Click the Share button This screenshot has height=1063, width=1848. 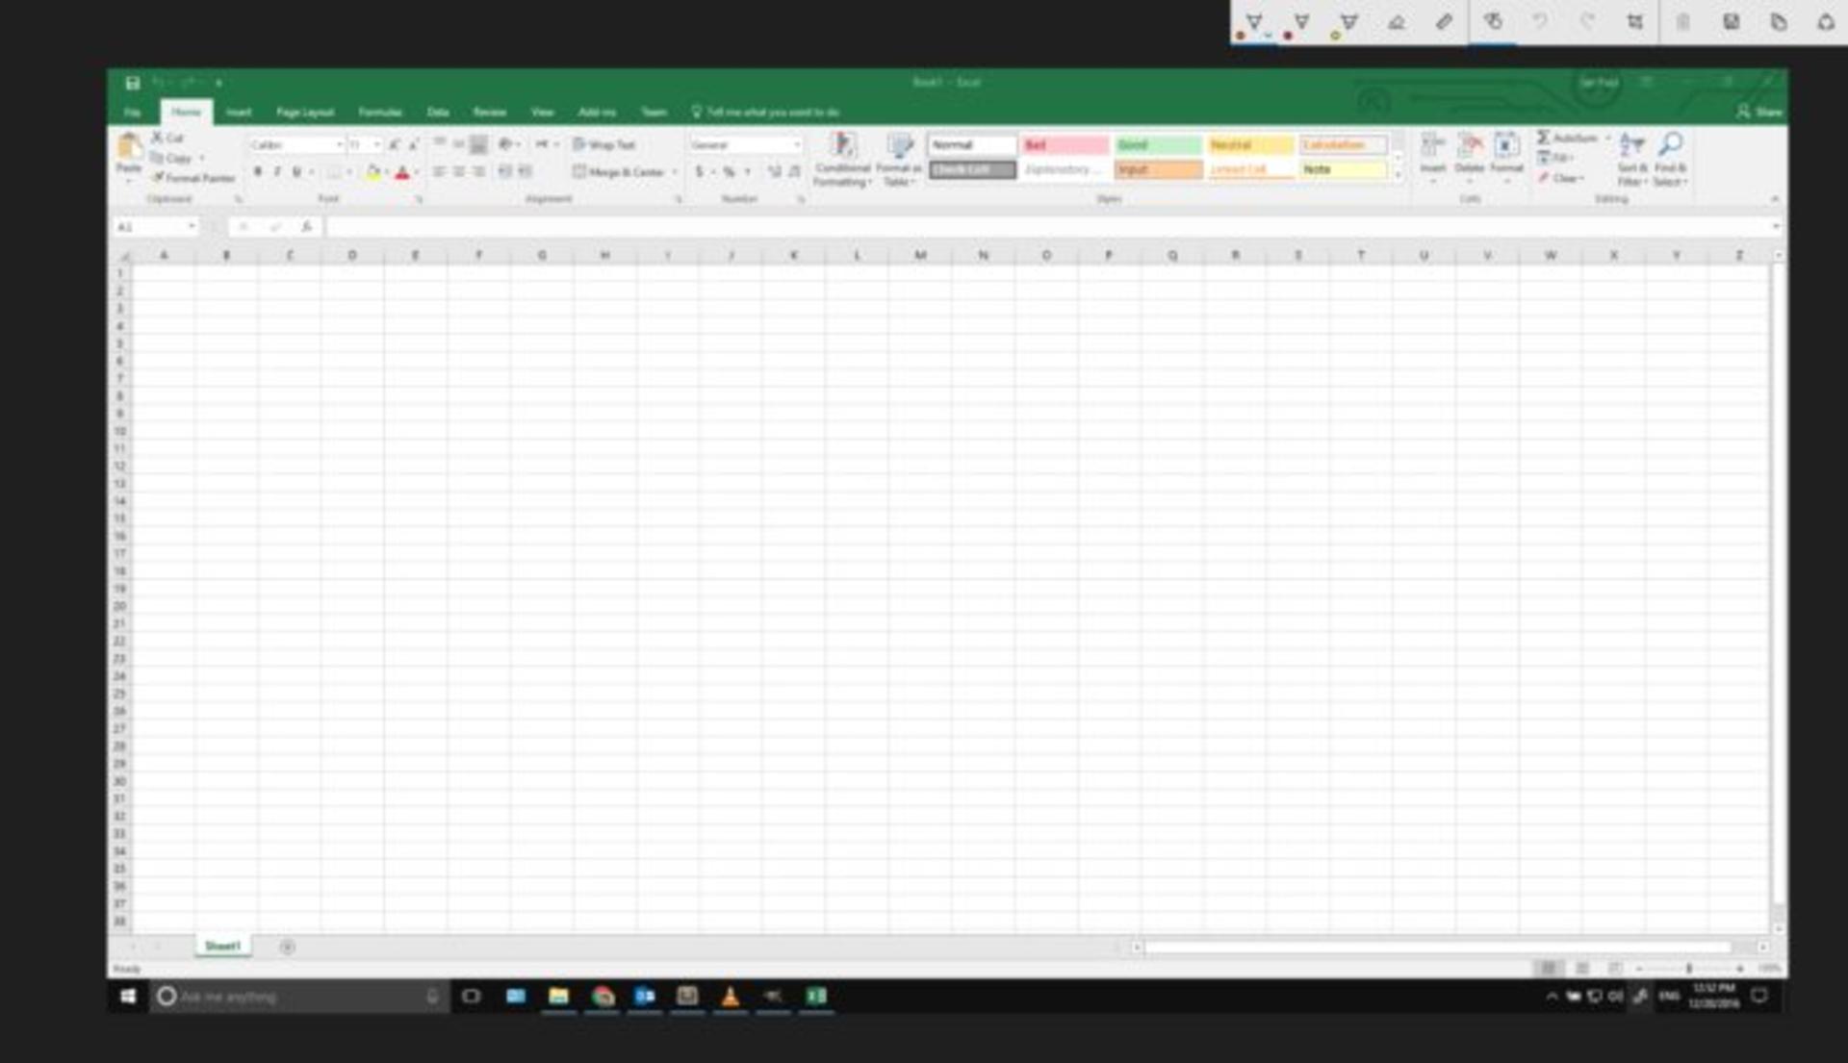pyautogui.click(x=1759, y=112)
